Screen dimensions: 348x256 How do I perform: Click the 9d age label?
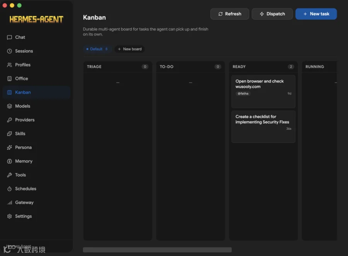coord(289,93)
